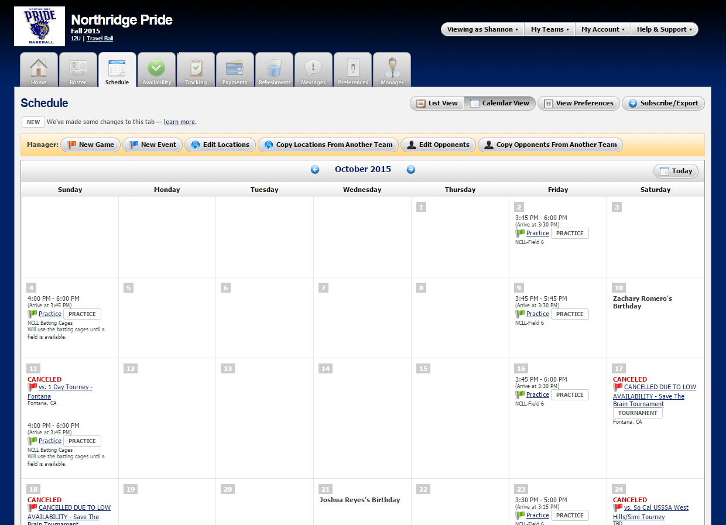Image resolution: width=726 pixels, height=525 pixels.
Task: Click the New Game button
Action: [x=90, y=145]
